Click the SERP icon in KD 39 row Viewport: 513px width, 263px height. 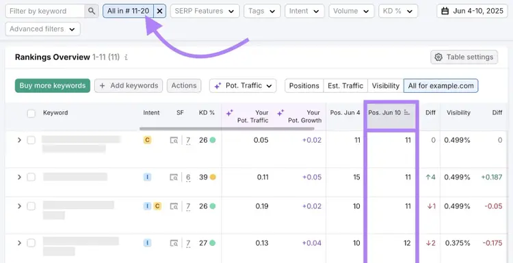(174, 178)
